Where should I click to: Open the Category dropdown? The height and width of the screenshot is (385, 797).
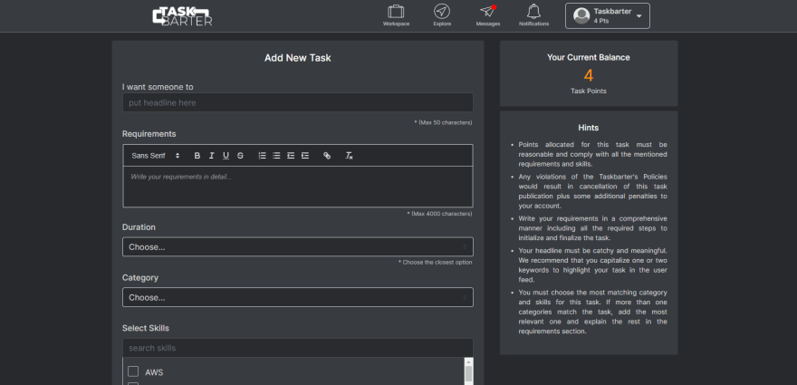(x=298, y=297)
